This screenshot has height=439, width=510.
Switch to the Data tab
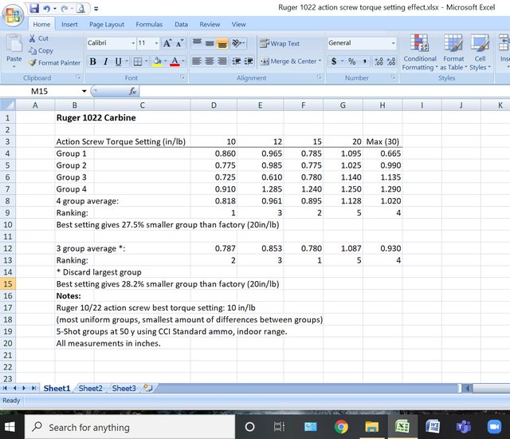181,25
